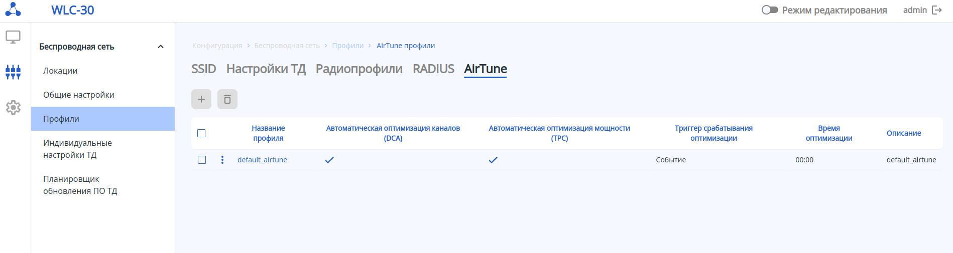Open default_airtune row actions menu
Image resolution: width=953 pixels, height=253 pixels.
[x=222, y=160]
